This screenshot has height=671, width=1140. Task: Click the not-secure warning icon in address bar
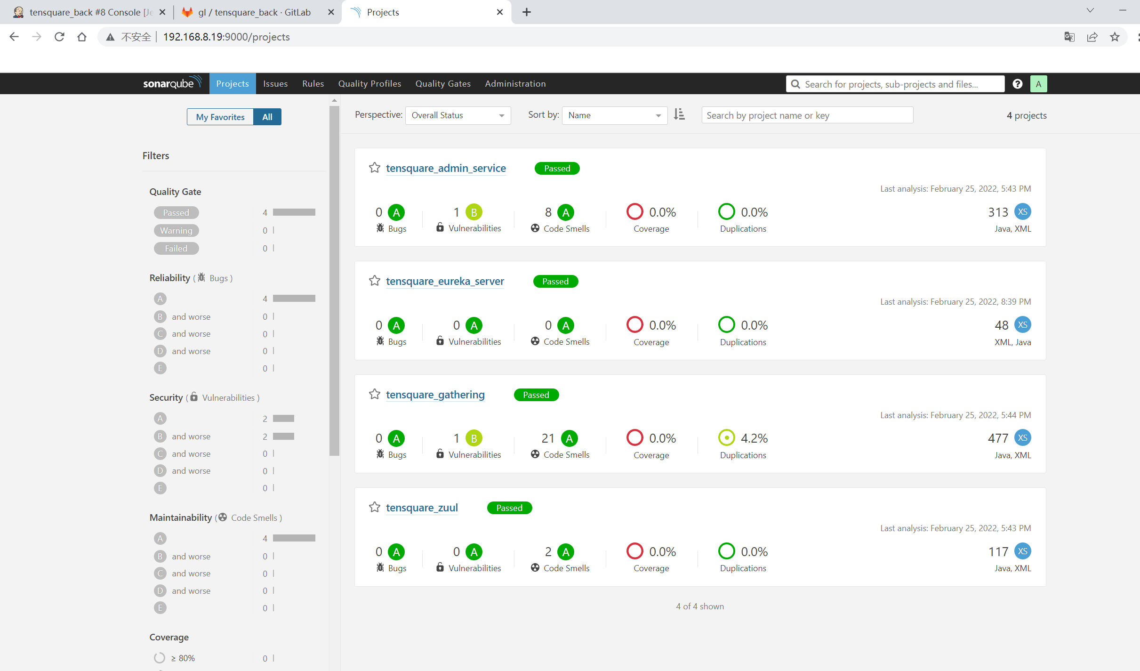110,37
